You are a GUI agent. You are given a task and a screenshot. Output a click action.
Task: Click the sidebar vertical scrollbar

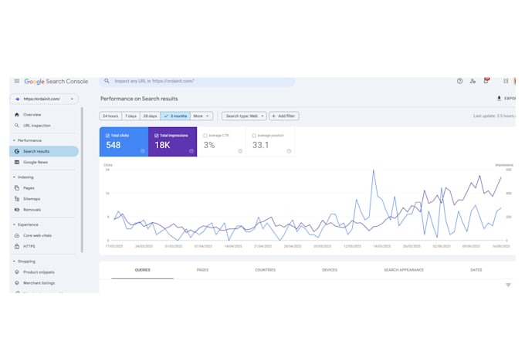82,180
